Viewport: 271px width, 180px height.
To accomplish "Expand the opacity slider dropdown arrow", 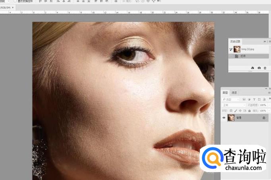I will point(269,105).
